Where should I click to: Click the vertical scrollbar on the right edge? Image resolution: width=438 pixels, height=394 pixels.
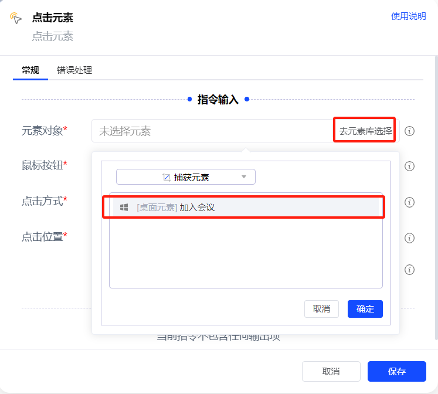pos(435,193)
